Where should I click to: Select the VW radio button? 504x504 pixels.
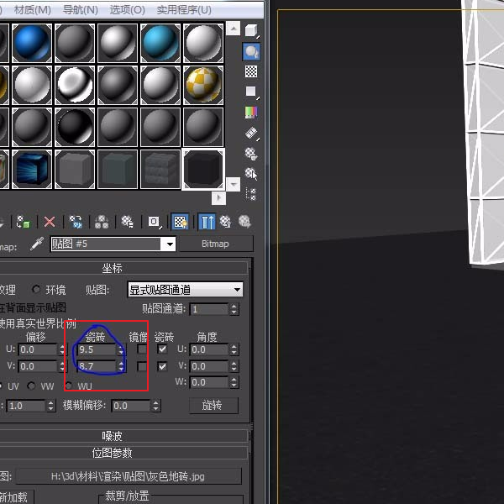pyautogui.click(x=32, y=386)
